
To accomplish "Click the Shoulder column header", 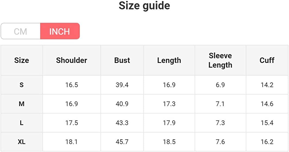I will pyautogui.click(x=71, y=60).
